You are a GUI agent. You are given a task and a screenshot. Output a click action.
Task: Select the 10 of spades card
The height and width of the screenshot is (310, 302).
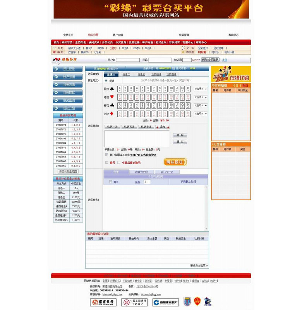[171, 89]
